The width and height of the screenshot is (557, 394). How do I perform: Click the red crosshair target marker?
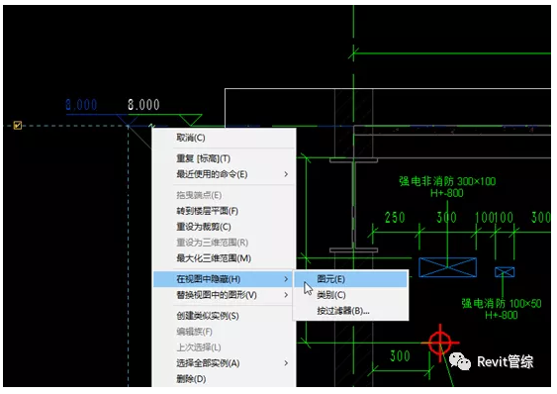[440, 343]
